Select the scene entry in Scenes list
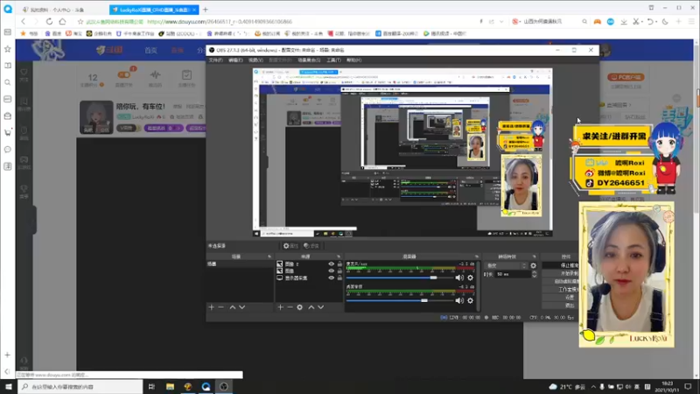The image size is (700, 394). click(239, 264)
